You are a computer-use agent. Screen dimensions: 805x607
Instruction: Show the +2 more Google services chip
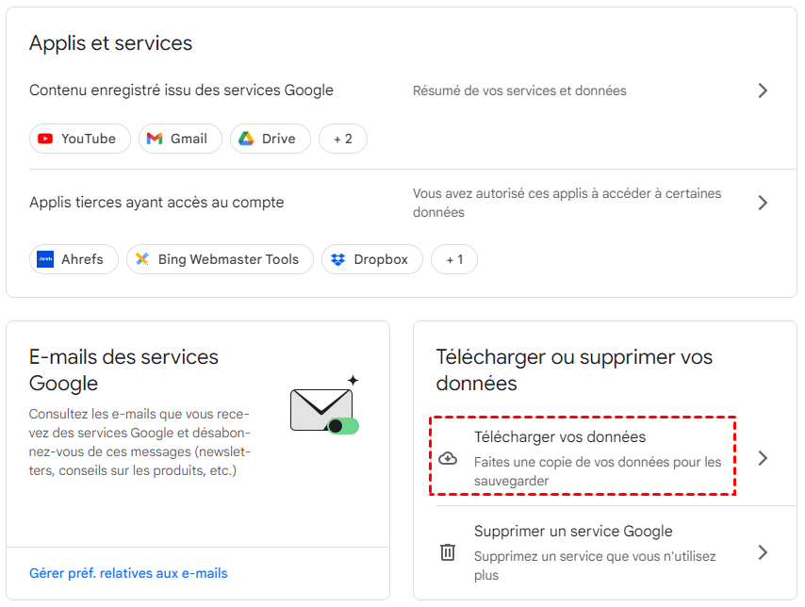pos(342,139)
